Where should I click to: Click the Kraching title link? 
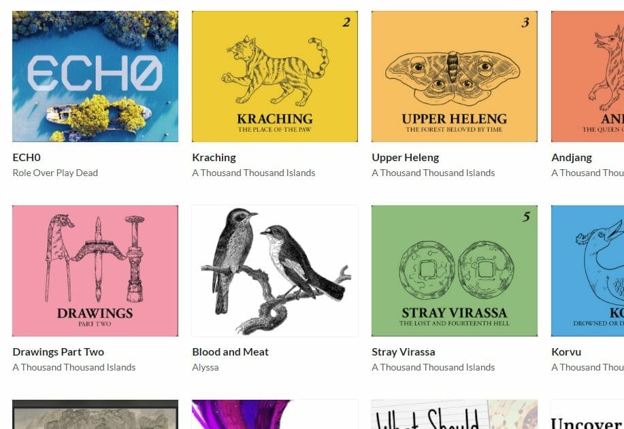click(x=214, y=158)
